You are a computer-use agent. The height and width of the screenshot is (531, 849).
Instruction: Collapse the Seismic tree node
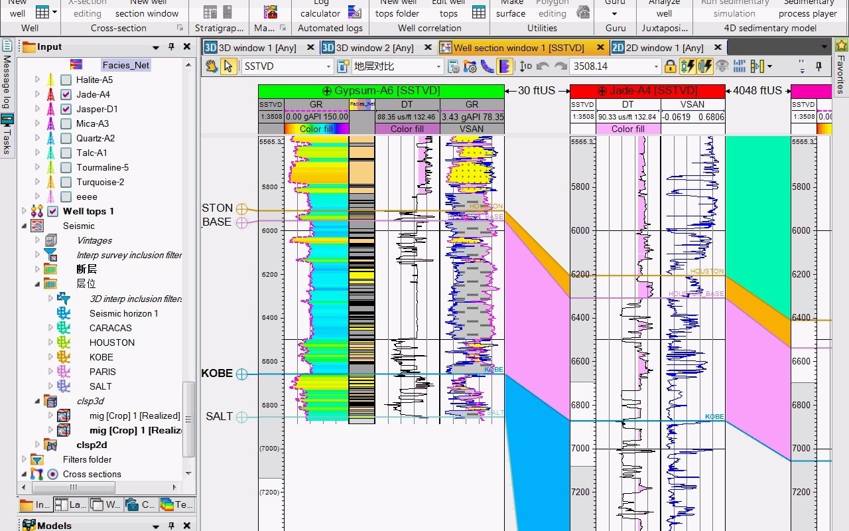(25, 226)
